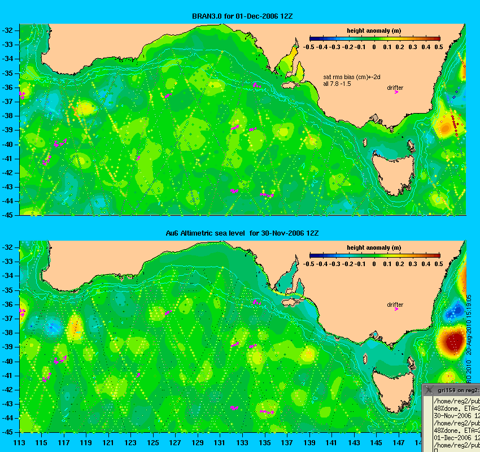Click longitude tick label 131
480x452 pixels.
[x=220, y=443]
